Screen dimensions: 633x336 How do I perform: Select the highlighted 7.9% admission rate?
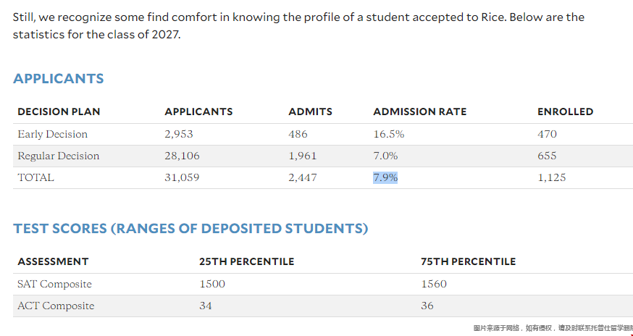click(x=385, y=177)
